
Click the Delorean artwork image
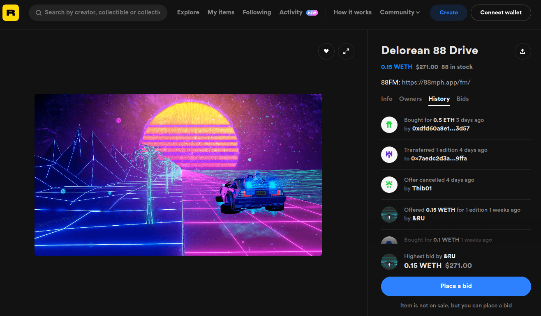click(x=178, y=175)
